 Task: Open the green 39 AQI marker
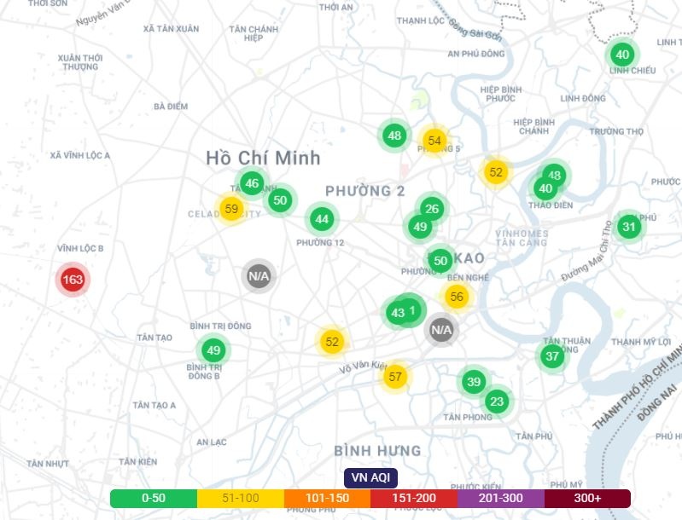pos(474,382)
